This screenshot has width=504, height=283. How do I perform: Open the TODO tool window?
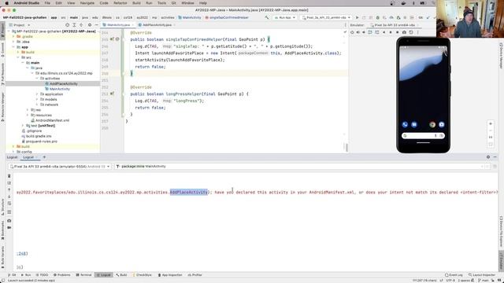point(42,275)
